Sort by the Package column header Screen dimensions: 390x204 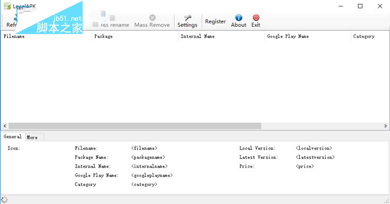pos(135,37)
